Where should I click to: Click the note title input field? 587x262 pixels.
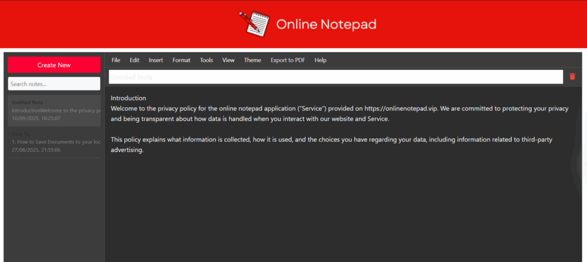(x=335, y=77)
